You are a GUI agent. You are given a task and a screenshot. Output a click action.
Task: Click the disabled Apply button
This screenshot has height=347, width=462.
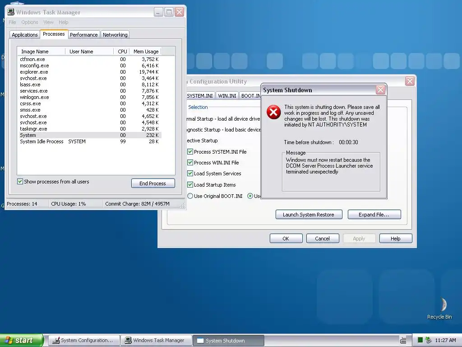[x=359, y=239]
